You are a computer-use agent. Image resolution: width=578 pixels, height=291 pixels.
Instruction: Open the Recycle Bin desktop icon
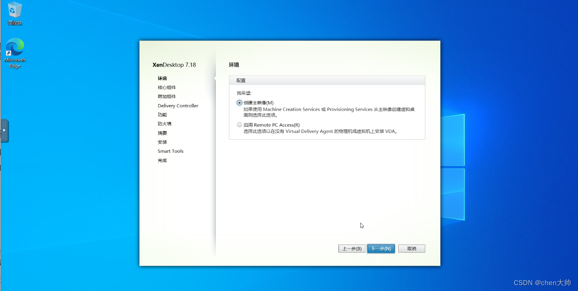pyautogui.click(x=15, y=14)
